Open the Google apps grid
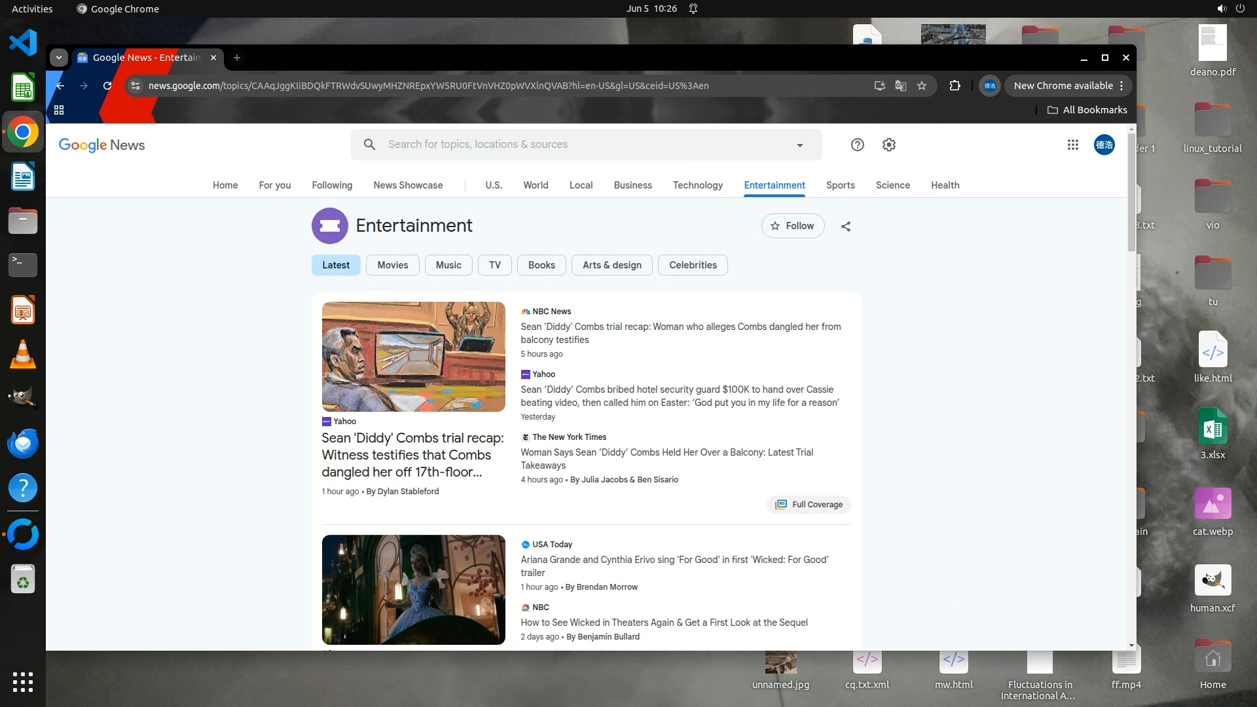 point(1072,145)
